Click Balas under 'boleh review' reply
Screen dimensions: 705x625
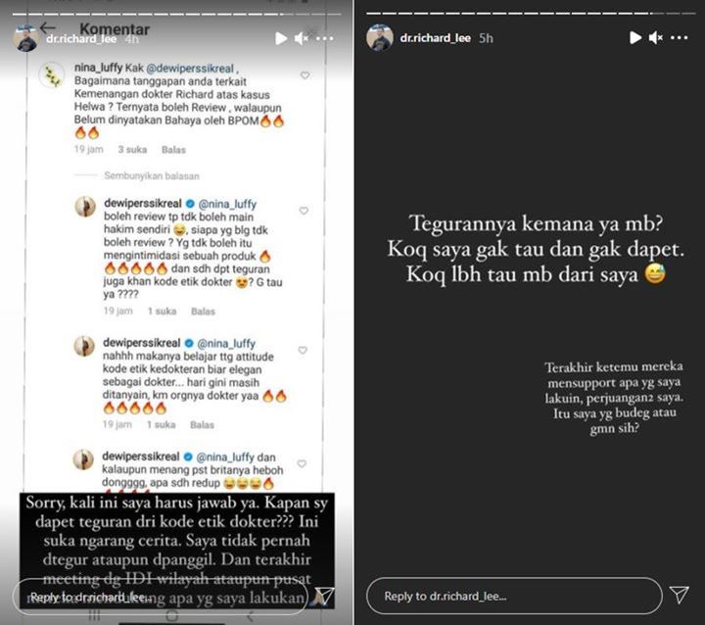point(204,312)
